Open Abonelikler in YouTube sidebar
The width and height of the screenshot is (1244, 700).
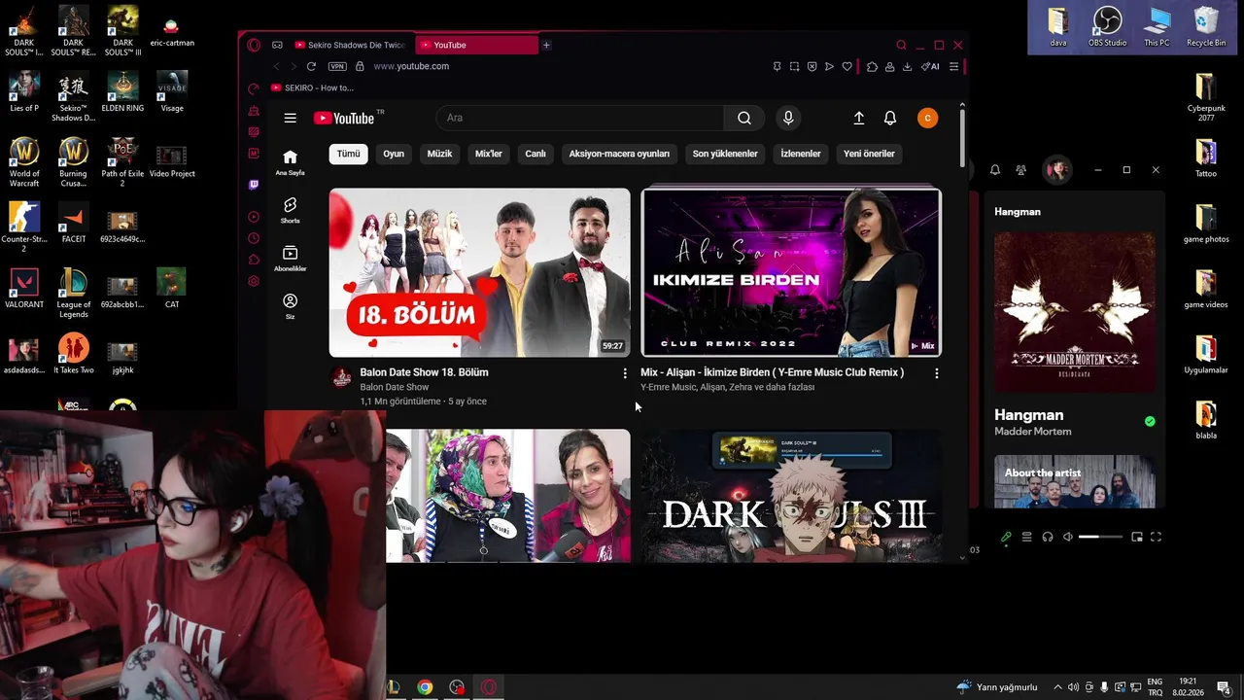[290, 259]
